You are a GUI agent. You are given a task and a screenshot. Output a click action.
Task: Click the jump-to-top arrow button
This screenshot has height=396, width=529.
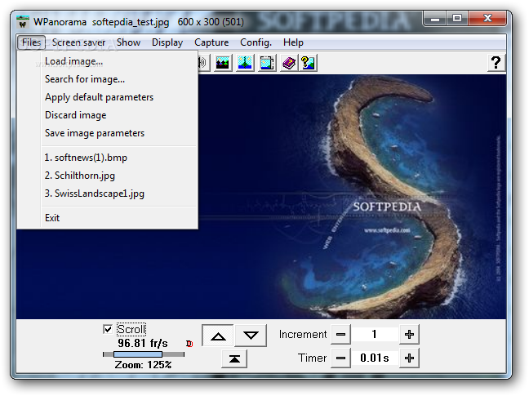(x=234, y=359)
